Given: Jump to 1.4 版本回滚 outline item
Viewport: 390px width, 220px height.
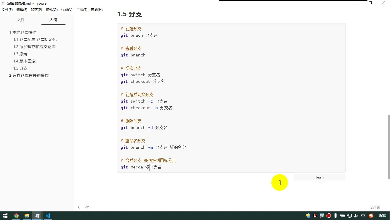Looking at the screenshot, I should click(x=24, y=61).
